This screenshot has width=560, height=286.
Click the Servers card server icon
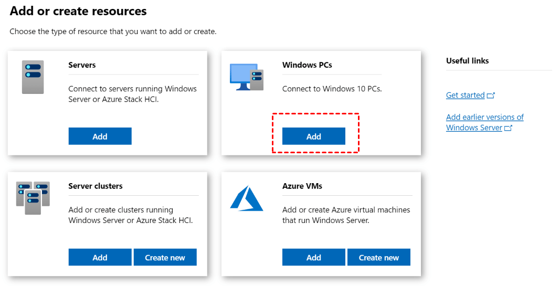coord(33,77)
